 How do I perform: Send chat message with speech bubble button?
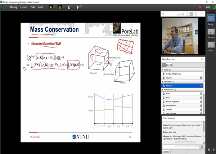pyautogui.click(x=202, y=147)
